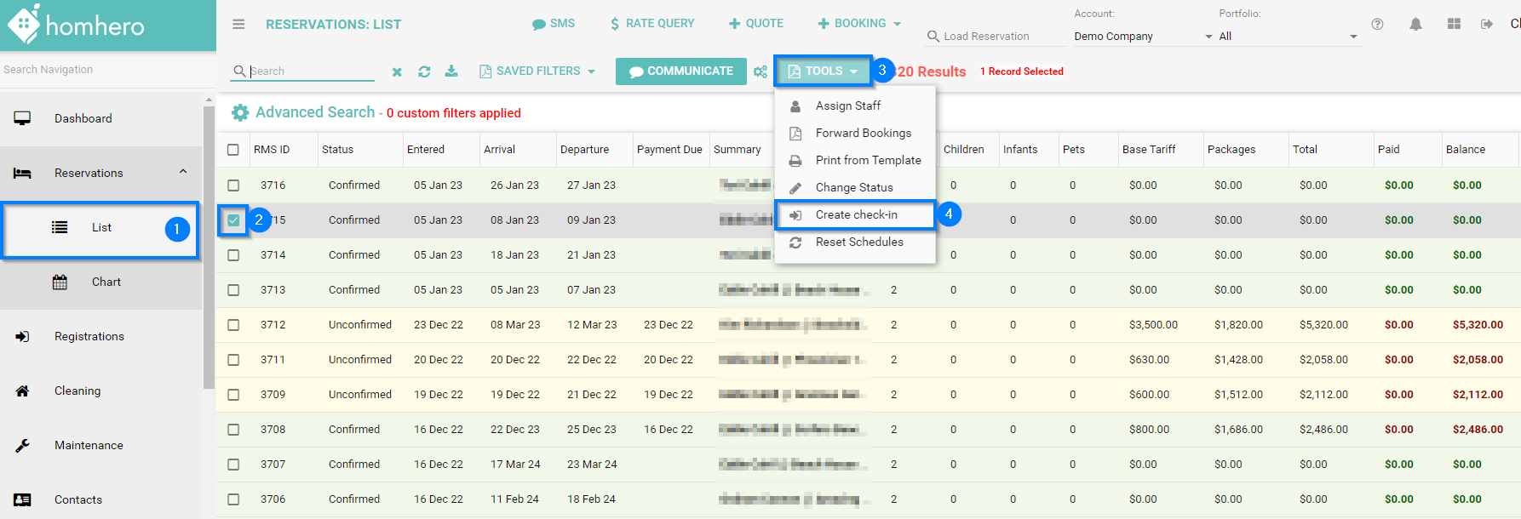This screenshot has height=519, width=1521.
Task: Click the refresh icon beside search
Action: (x=424, y=71)
